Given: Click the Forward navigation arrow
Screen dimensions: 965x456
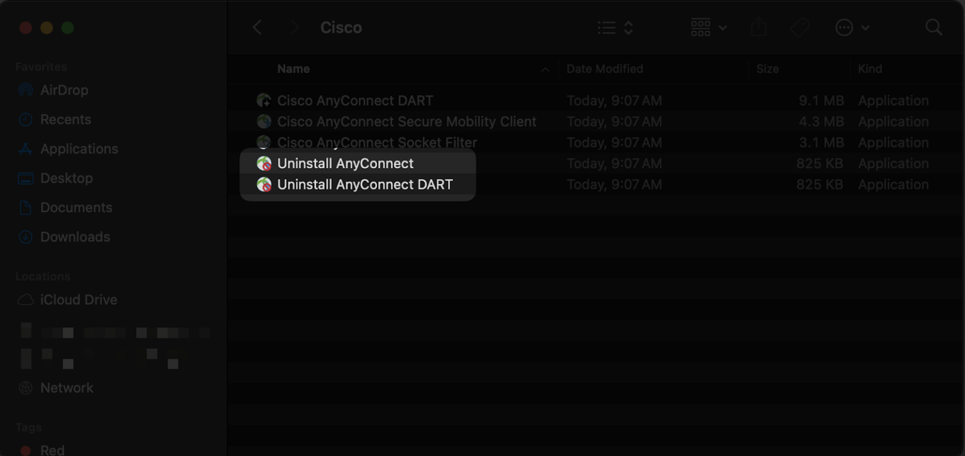Looking at the screenshot, I should (x=293, y=27).
